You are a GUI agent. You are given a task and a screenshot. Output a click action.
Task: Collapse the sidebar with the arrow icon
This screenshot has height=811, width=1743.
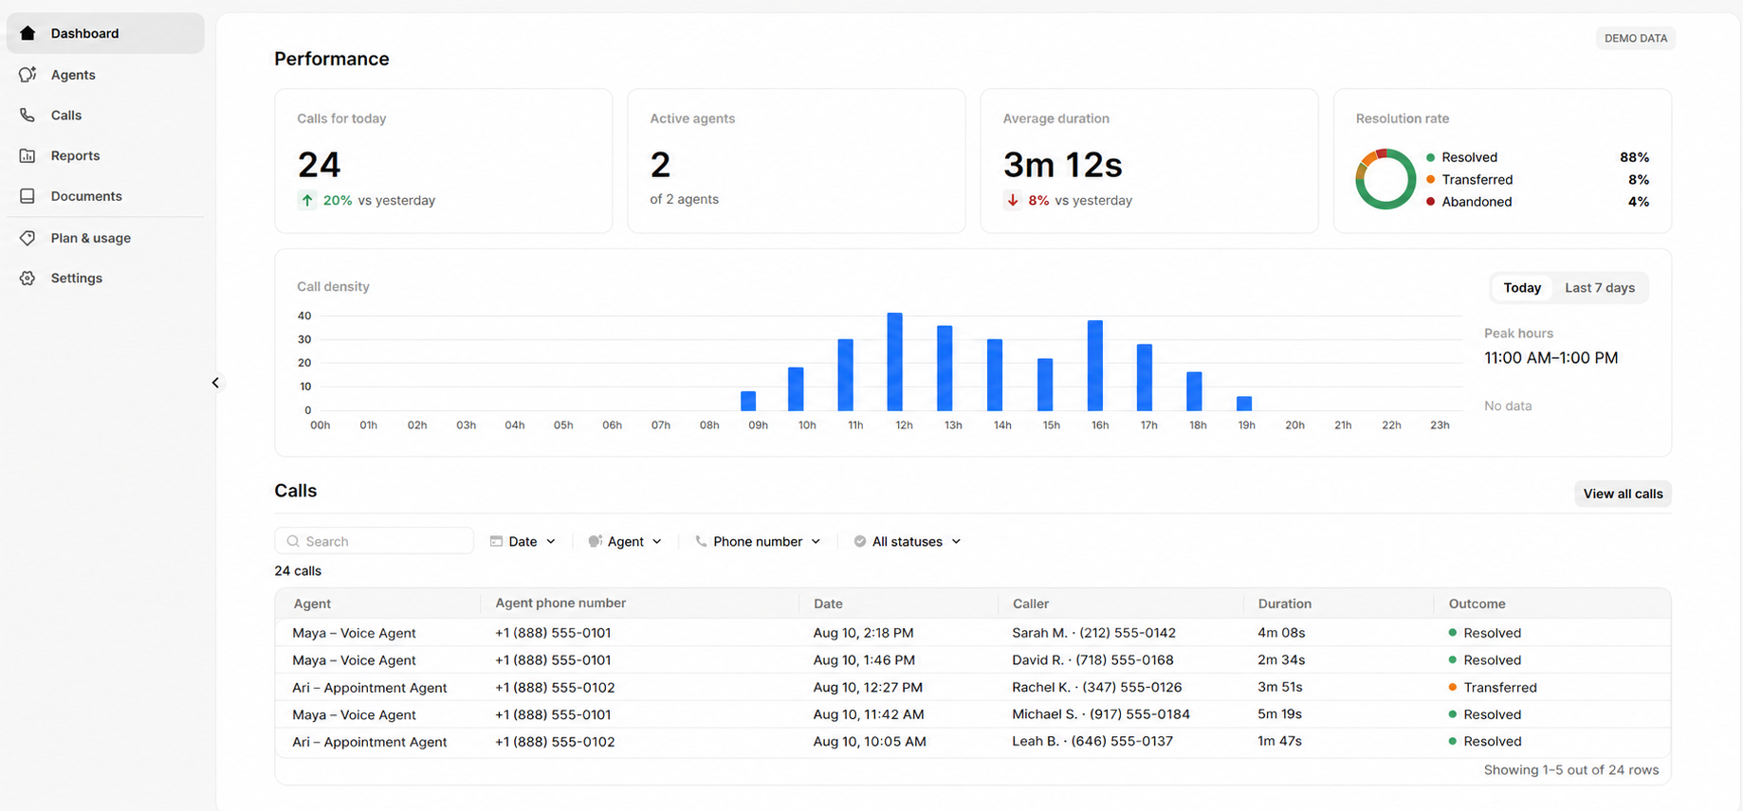(215, 383)
